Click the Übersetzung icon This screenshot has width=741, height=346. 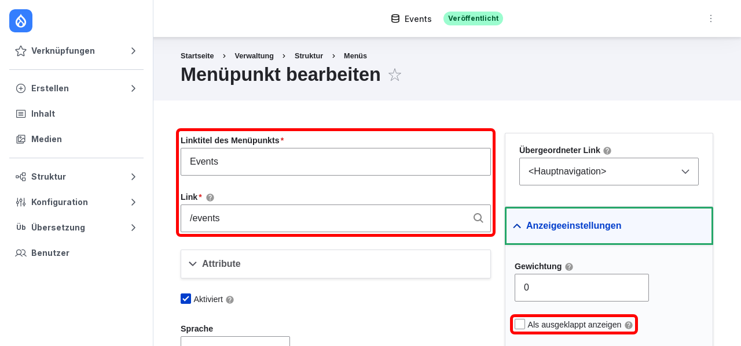click(21, 228)
